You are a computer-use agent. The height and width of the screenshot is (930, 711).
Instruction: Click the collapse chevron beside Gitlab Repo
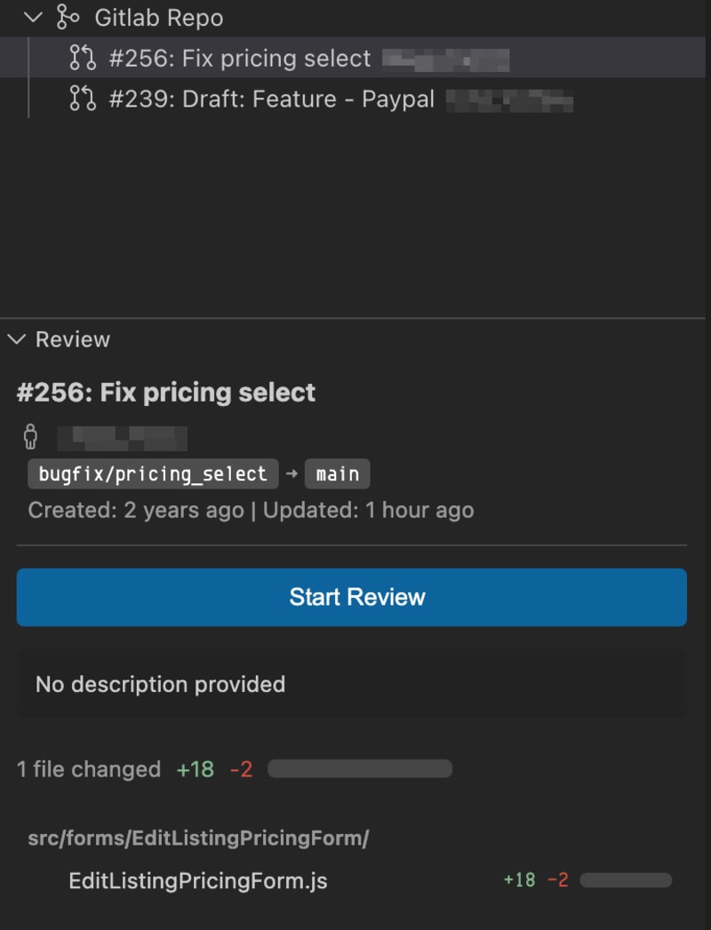coord(32,17)
